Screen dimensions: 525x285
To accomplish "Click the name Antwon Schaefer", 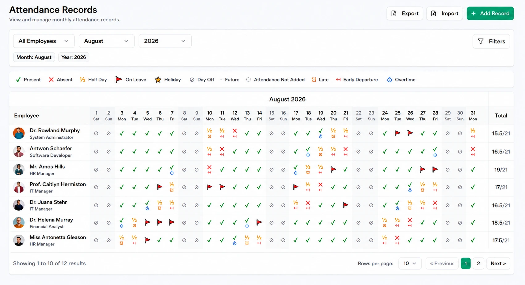I will [51, 148].
